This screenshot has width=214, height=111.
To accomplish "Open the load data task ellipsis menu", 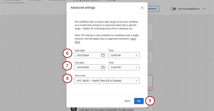I will point(147,108).
